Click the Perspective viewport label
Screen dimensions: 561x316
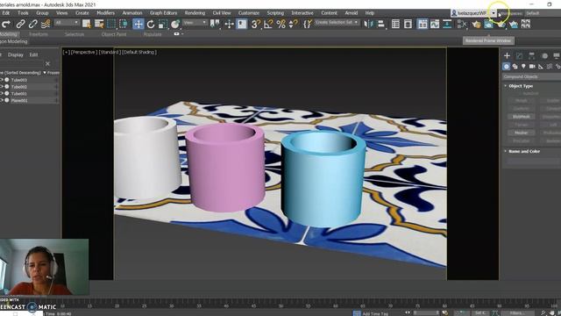point(84,53)
